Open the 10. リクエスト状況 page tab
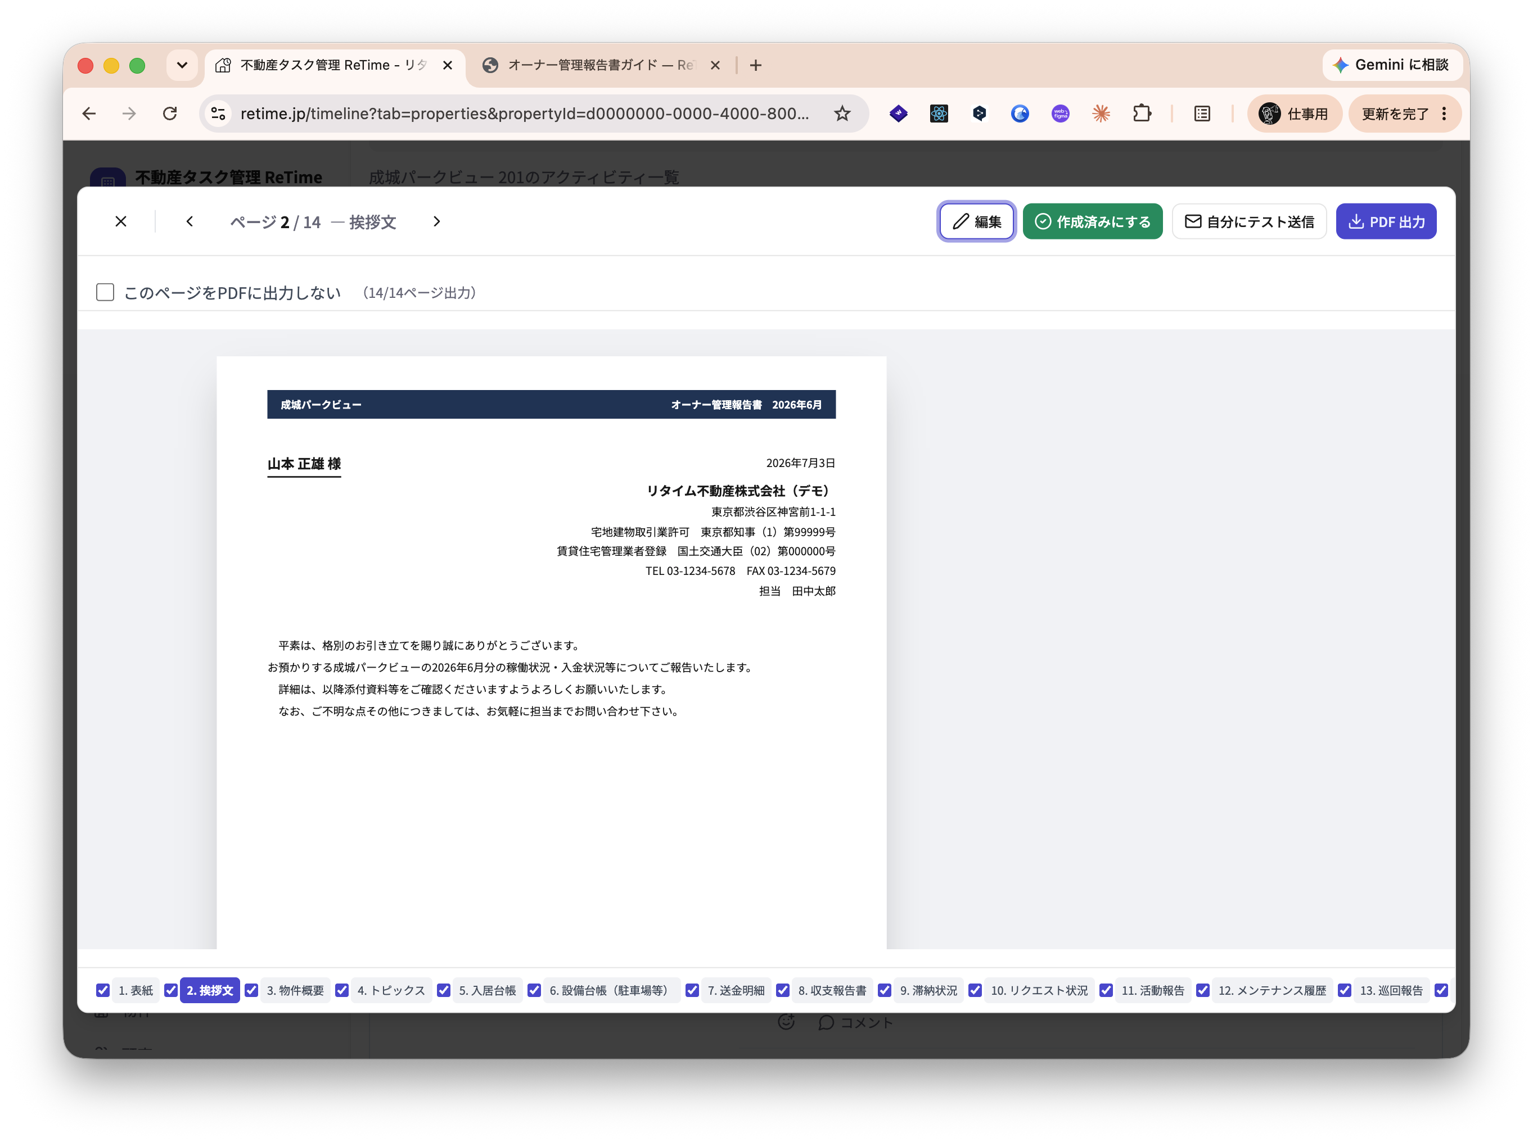Image resolution: width=1533 pixels, height=1142 pixels. (1039, 990)
